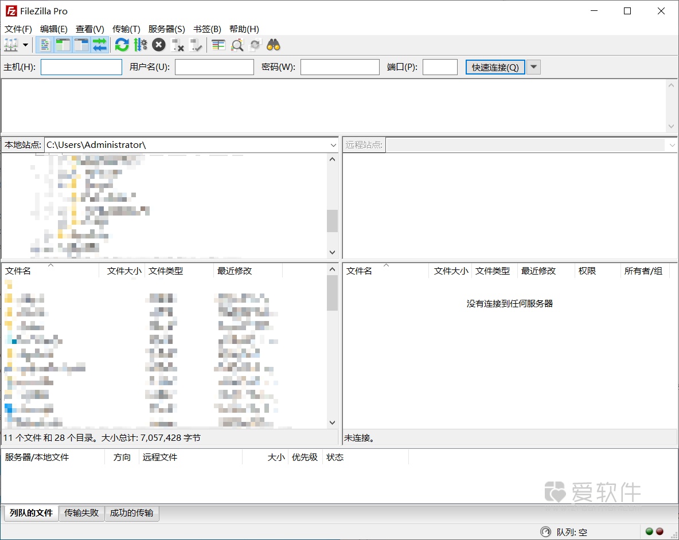Toggle the transfer queue display
Viewport: 679px width, 540px height.
pyautogui.click(x=100, y=45)
